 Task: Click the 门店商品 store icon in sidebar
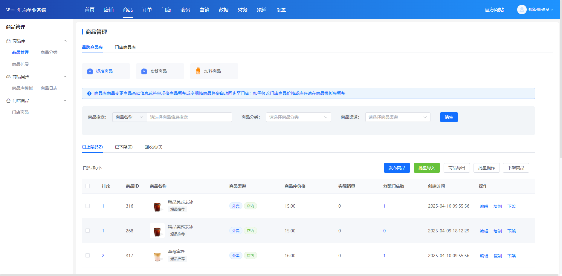coord(8,101)
